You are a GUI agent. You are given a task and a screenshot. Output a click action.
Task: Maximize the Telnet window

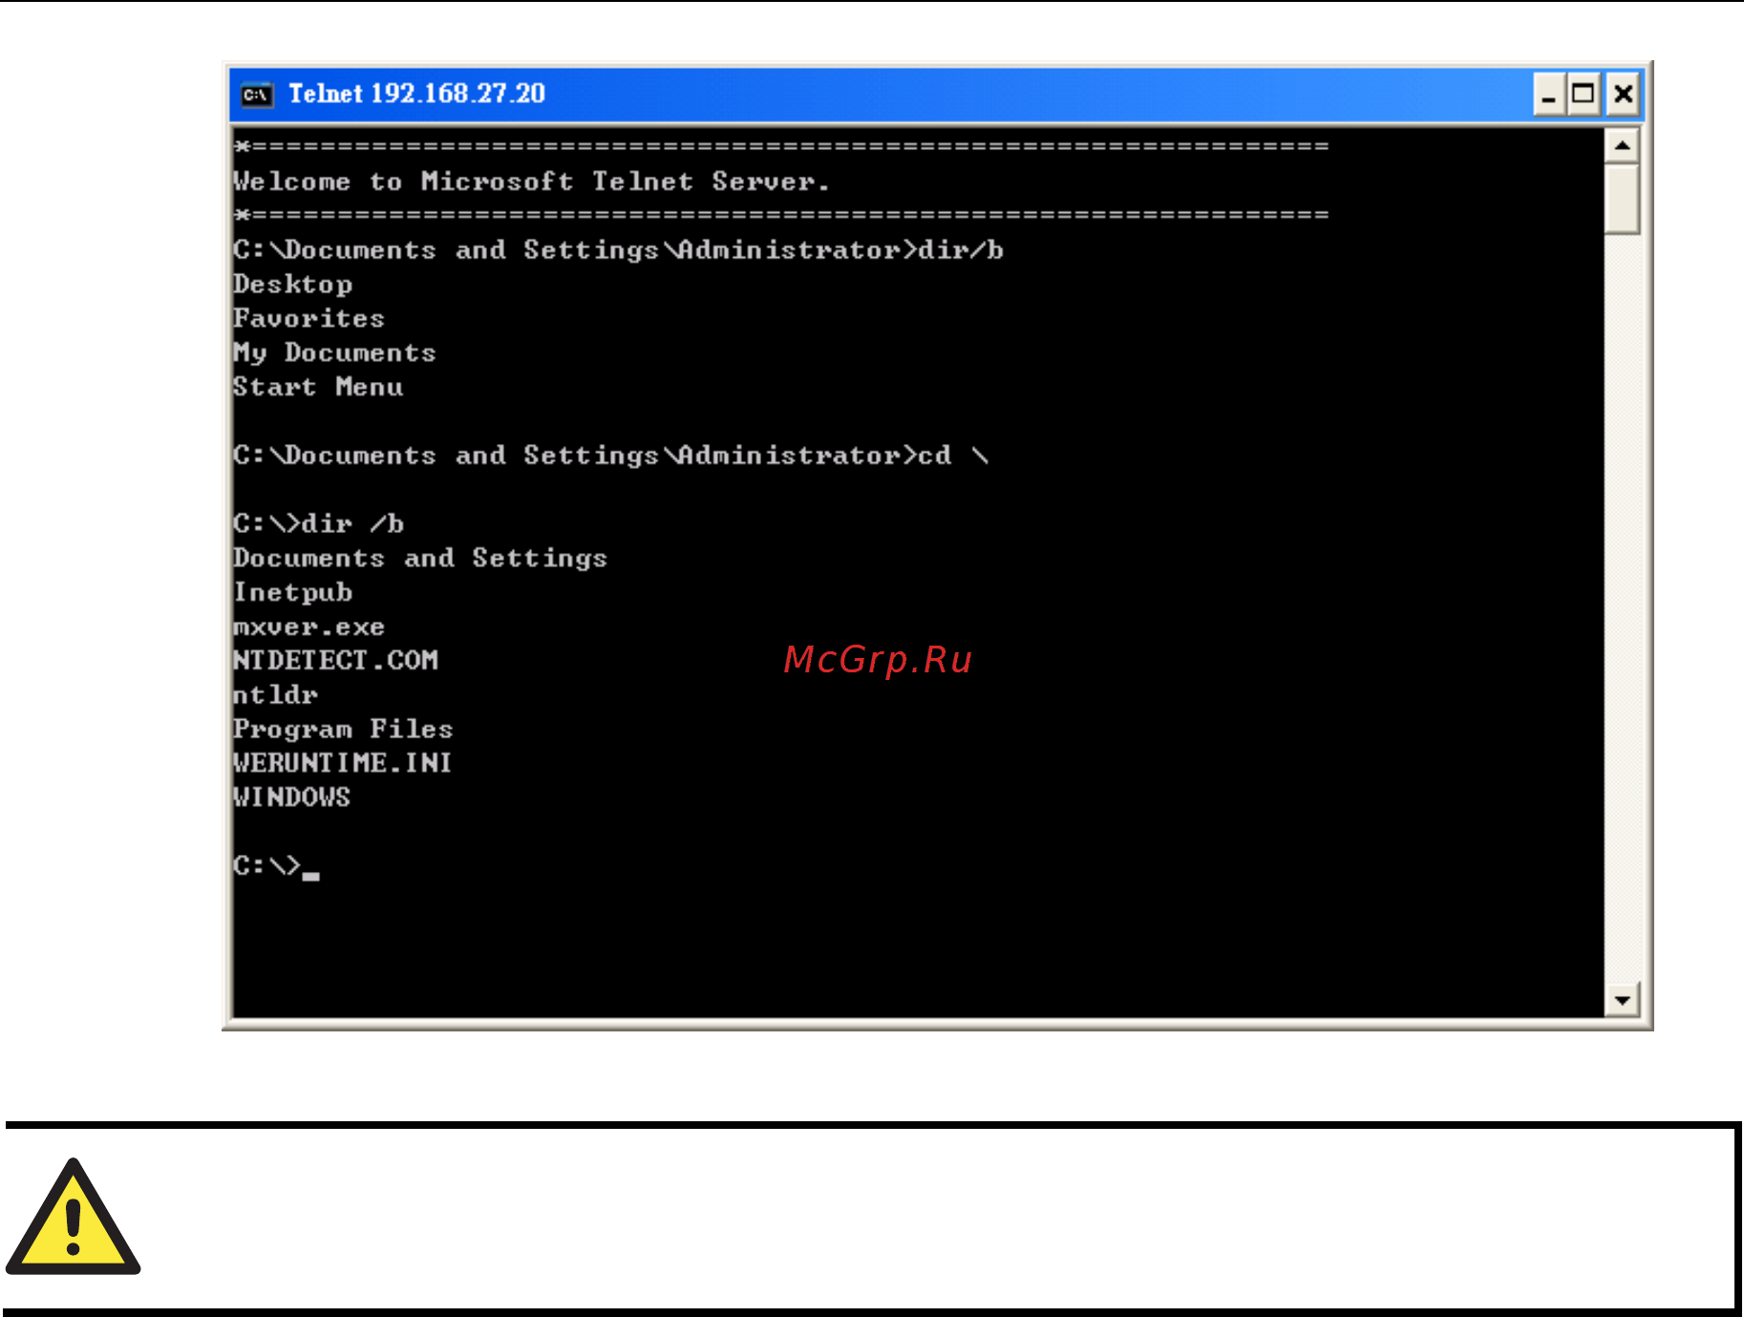pyautogui.click(x=1583, y=95)
